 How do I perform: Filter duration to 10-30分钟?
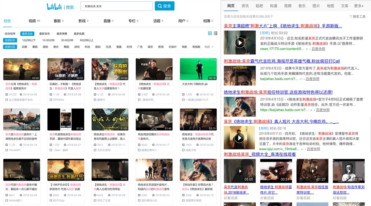tap(48, 40)
